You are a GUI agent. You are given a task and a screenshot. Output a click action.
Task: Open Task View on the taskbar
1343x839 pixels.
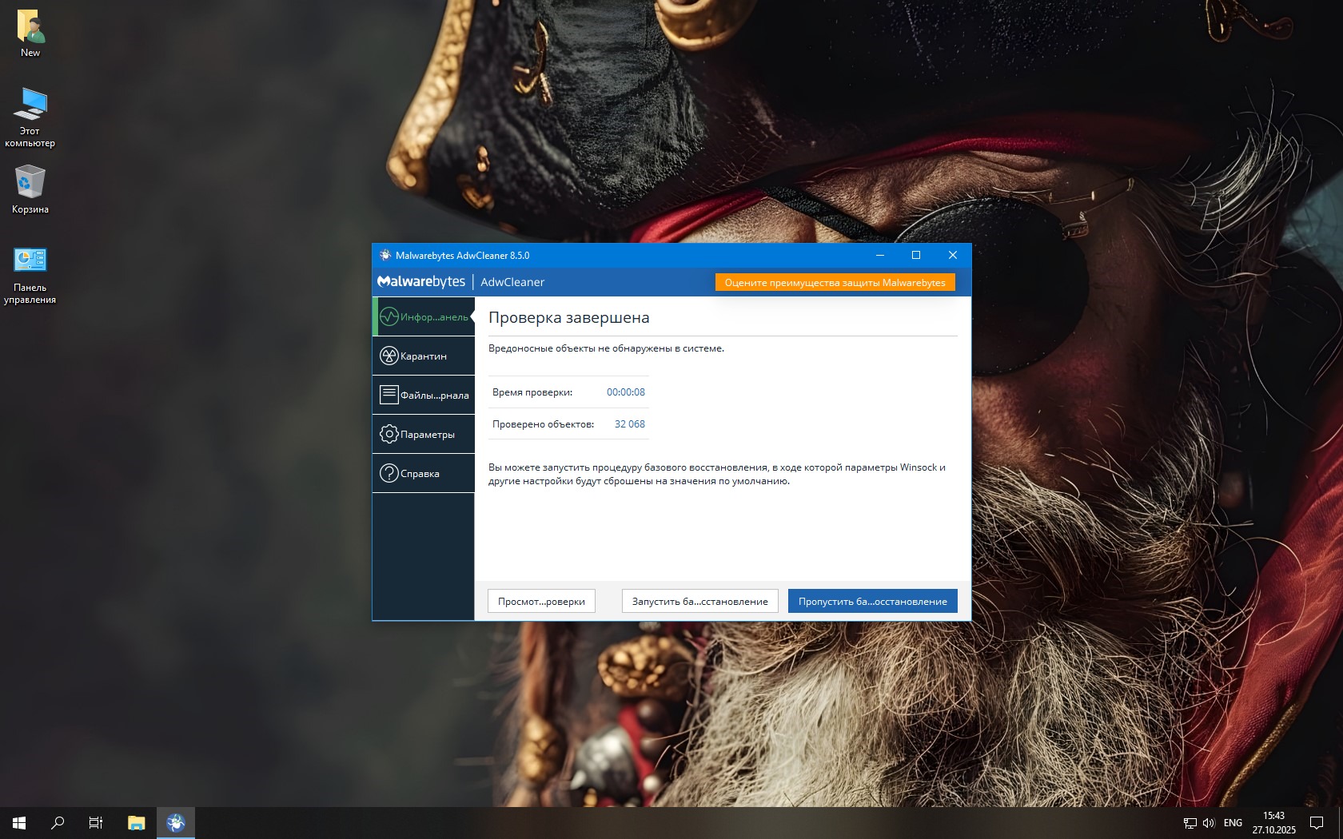click(x=96, y=822)
